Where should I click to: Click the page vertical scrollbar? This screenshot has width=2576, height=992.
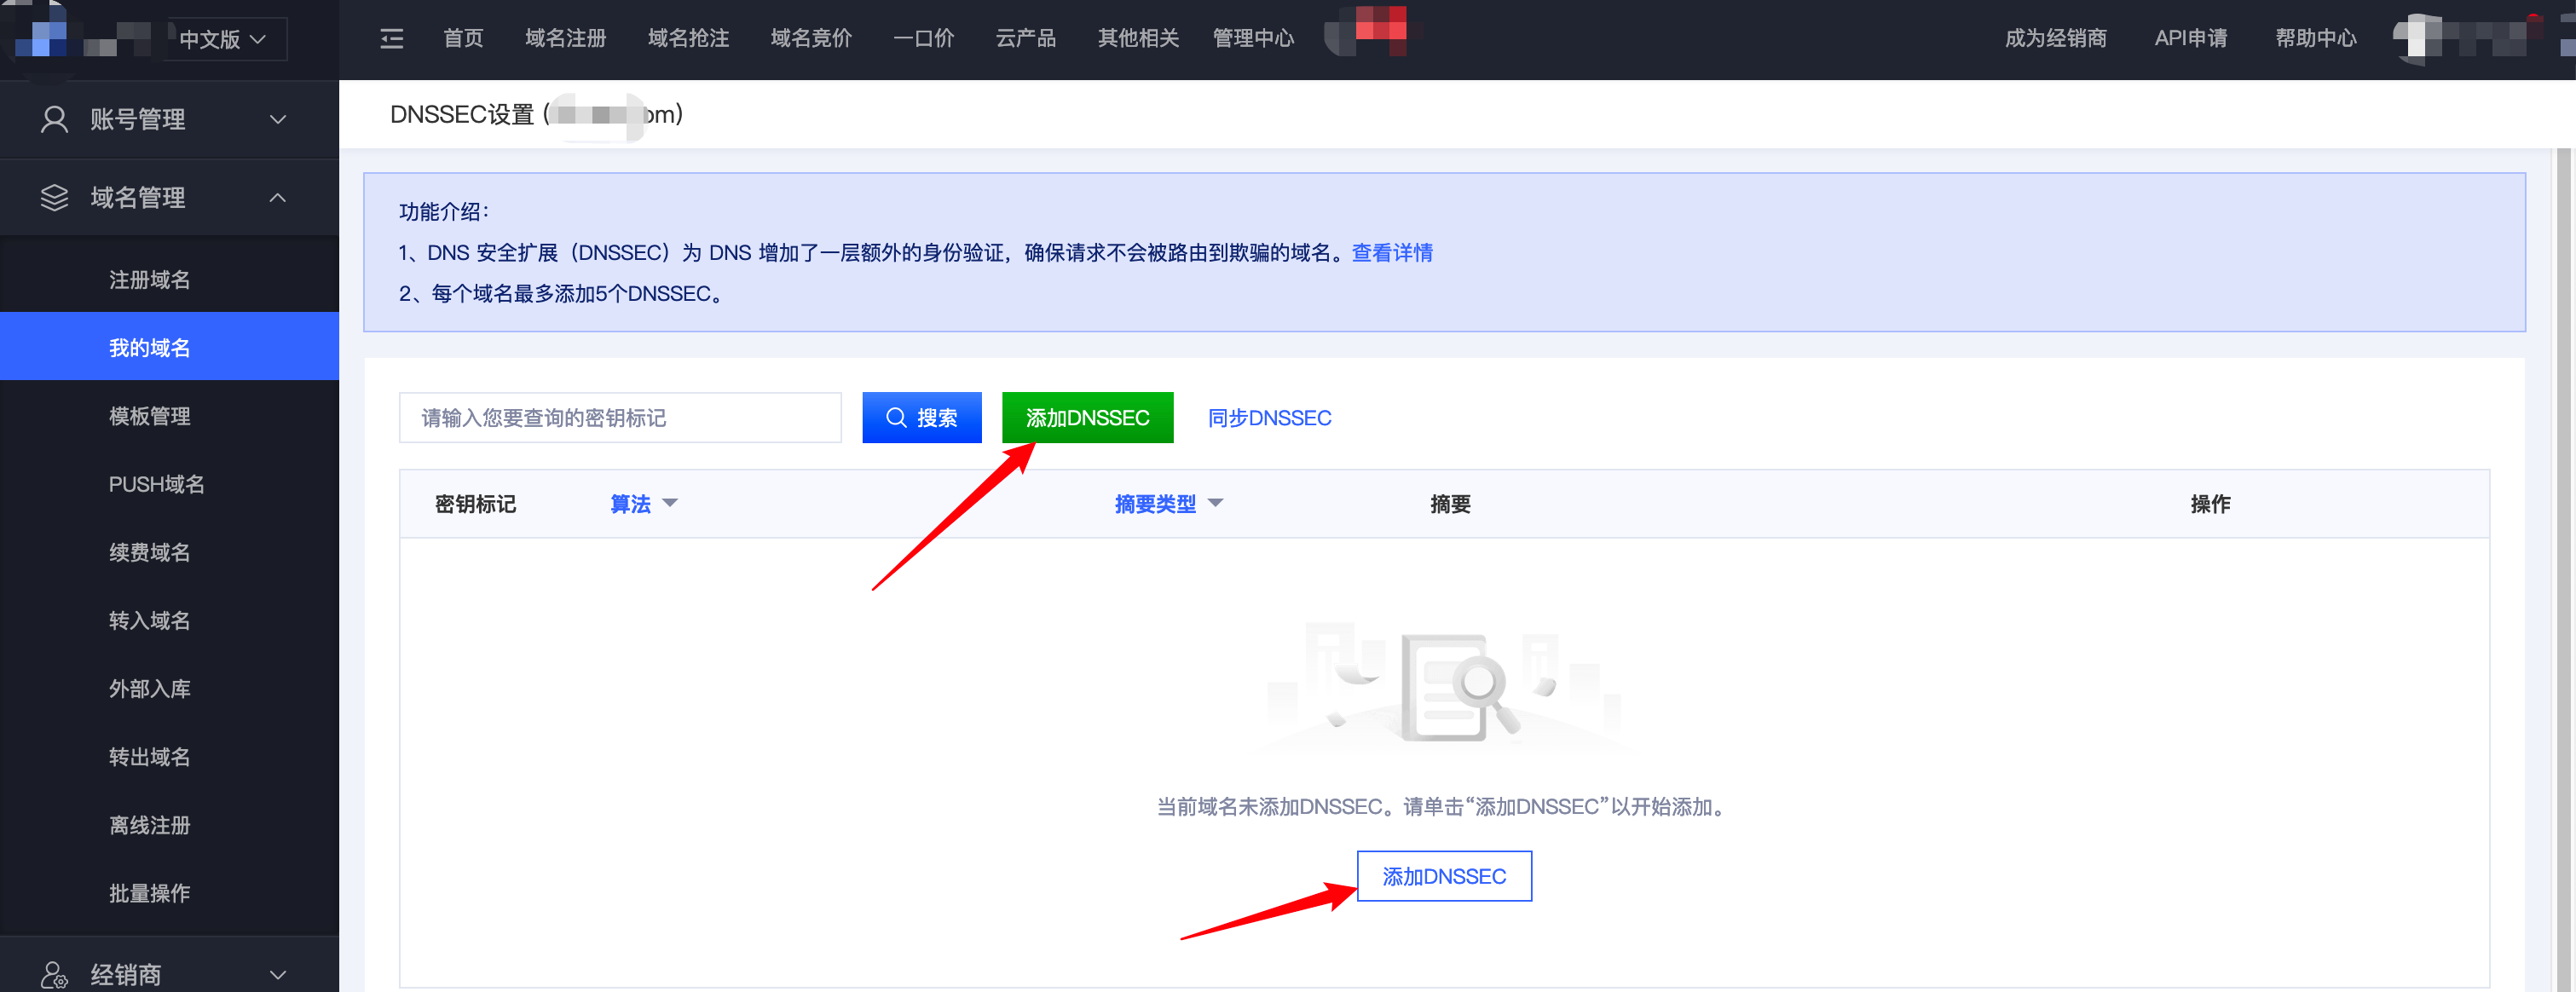pos(2562,570)
